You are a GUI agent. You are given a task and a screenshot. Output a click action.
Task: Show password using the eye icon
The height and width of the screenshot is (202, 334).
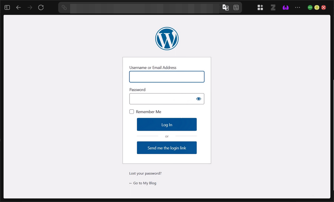(x=198, y=99)
